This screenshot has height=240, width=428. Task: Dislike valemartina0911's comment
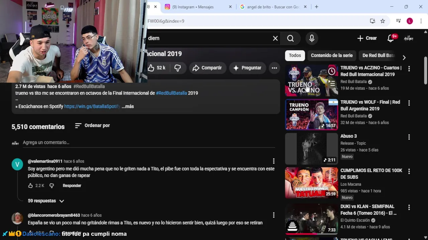coord(51,186)
